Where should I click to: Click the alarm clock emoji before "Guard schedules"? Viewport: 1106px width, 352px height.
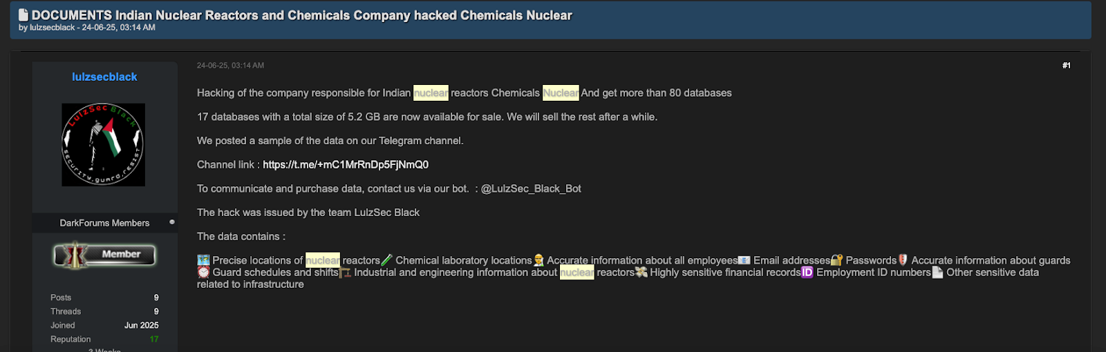pos(203,273)
